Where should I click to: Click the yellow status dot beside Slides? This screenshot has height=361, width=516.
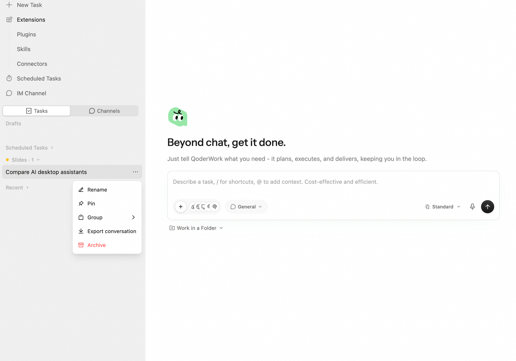(7, 160)
